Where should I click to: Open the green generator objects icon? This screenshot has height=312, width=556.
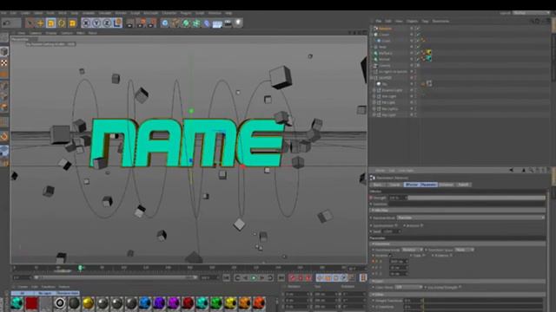pyautogui.click(x=186, y=23)
